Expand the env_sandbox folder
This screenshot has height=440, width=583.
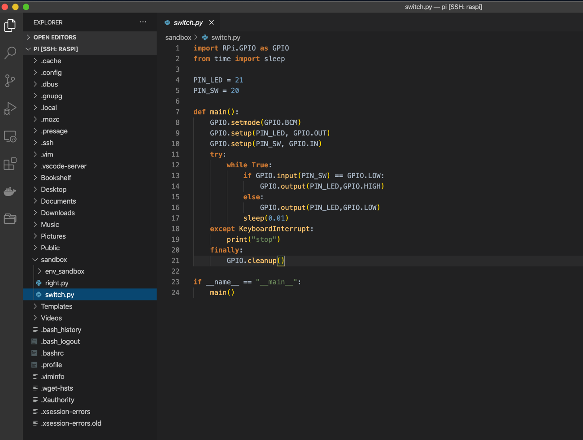point(65,271)
